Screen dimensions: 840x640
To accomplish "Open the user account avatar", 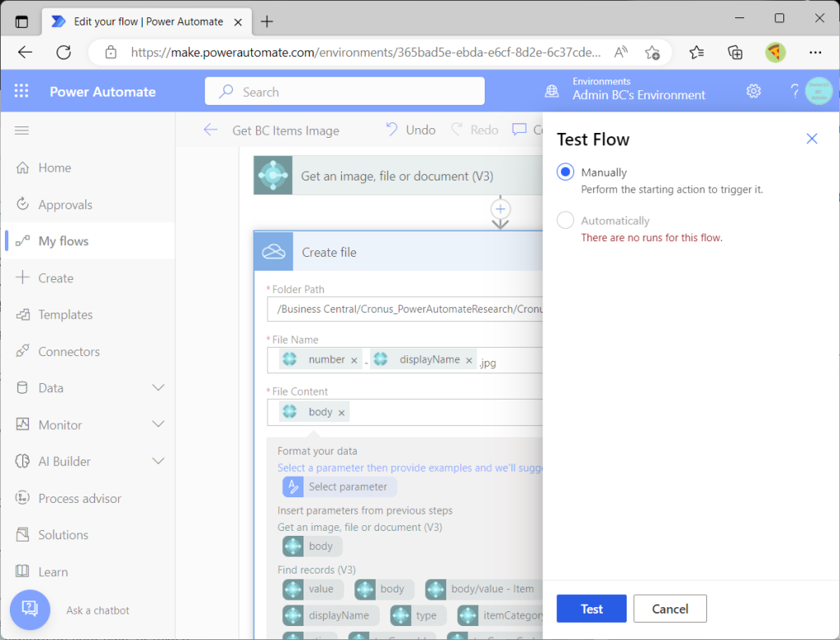I will [x=819, y=91].
